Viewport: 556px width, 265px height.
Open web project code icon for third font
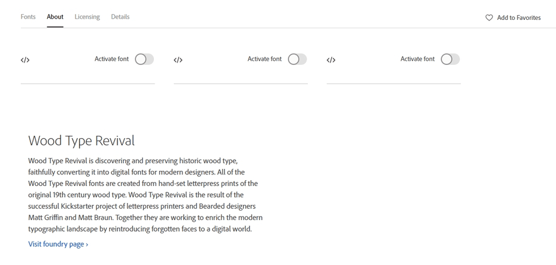331,60
